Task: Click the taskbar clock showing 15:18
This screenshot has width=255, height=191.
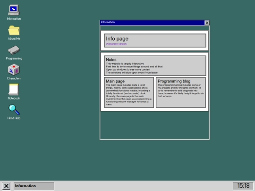Action: click(x=243, y=186)
